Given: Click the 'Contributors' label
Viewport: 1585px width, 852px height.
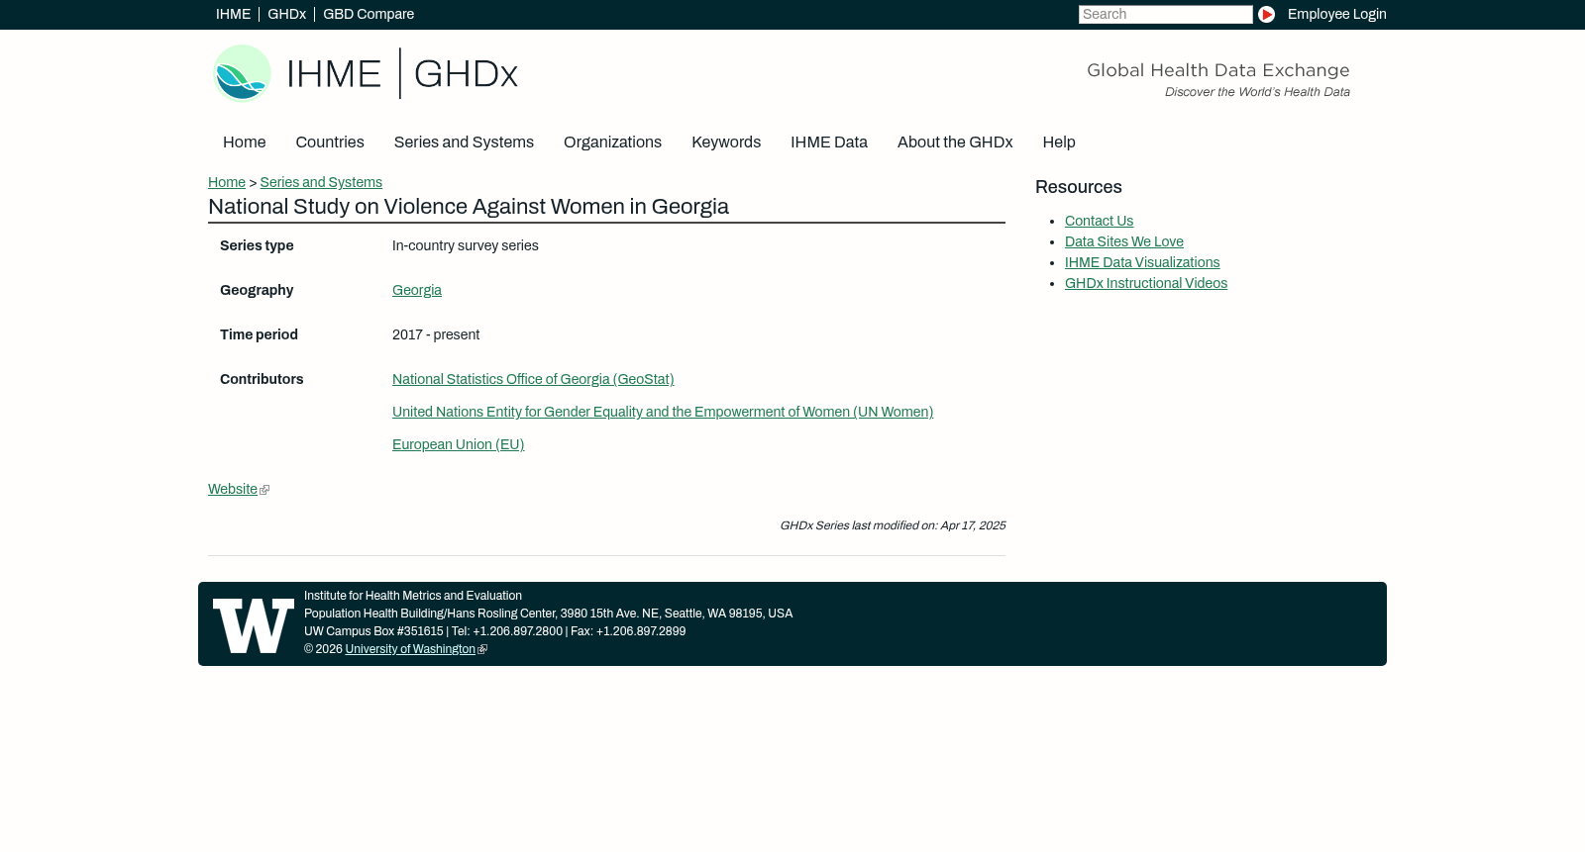Looking at the screenshot, I should click(x=262, y=380).
